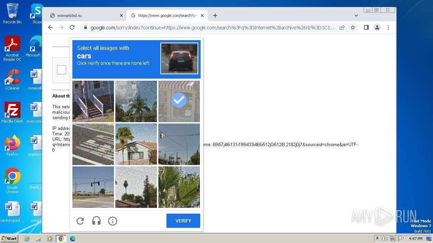433x243 pixels.
Task: Click the VERIFY button
Action: pos(183,221)
